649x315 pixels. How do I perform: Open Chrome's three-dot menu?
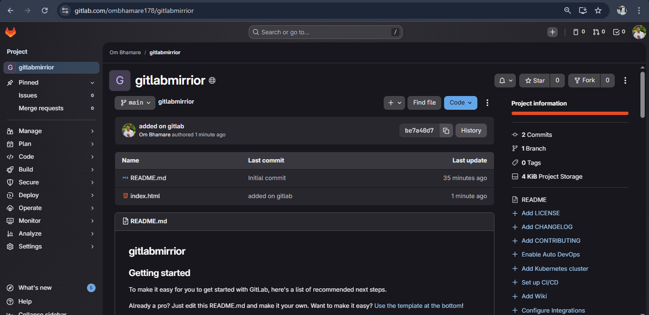[x=638, y=10]
